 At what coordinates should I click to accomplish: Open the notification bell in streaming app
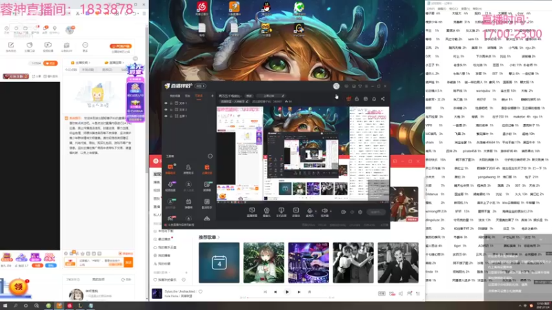[x=374, y=99]
